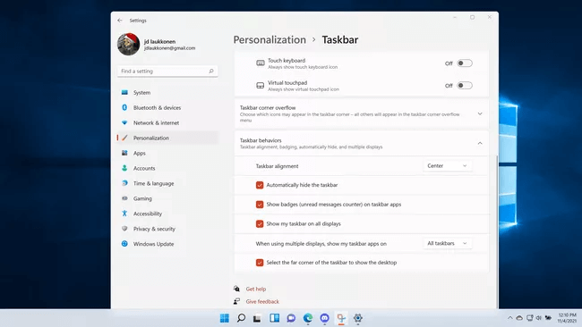Open the user profile picture
This screenshot has width=582, height=327.
[x=128, y=44]
